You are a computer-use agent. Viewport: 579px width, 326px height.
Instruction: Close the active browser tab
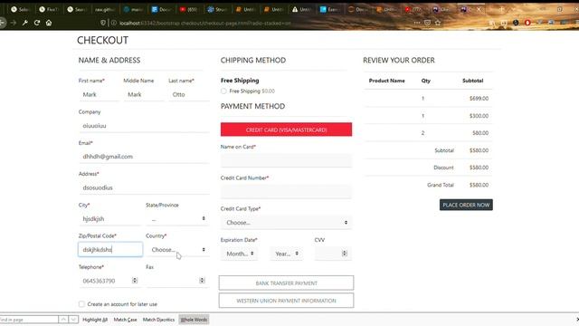tap(479, 9)
